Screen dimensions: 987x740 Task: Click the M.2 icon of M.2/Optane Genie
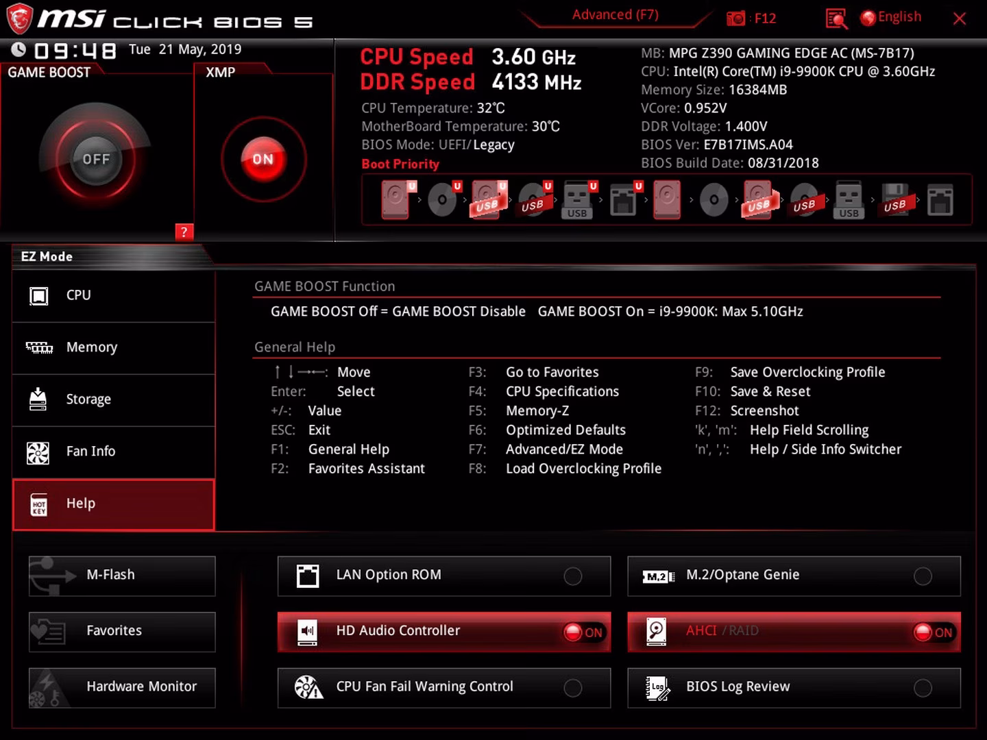coord(658,576)
